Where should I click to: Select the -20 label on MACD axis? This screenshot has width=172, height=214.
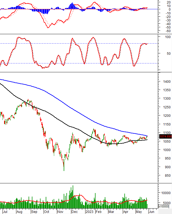tap(168, 17)
